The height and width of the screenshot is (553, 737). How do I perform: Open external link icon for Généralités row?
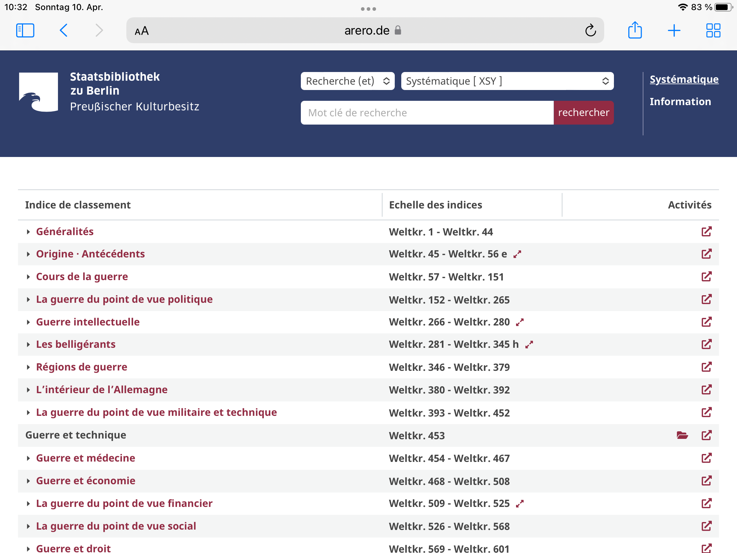(706, 231)
